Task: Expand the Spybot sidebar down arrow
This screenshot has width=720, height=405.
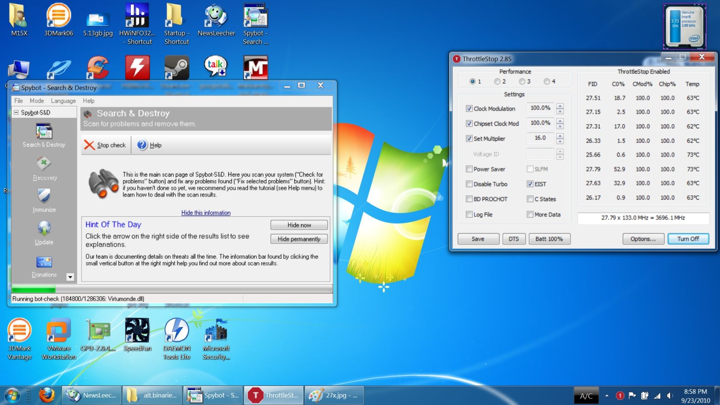Action: (70, 277)
